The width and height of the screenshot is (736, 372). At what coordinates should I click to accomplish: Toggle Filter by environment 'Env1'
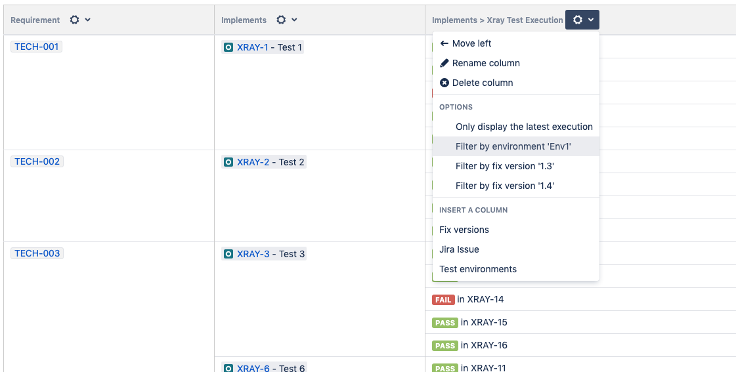coord(513,146)
